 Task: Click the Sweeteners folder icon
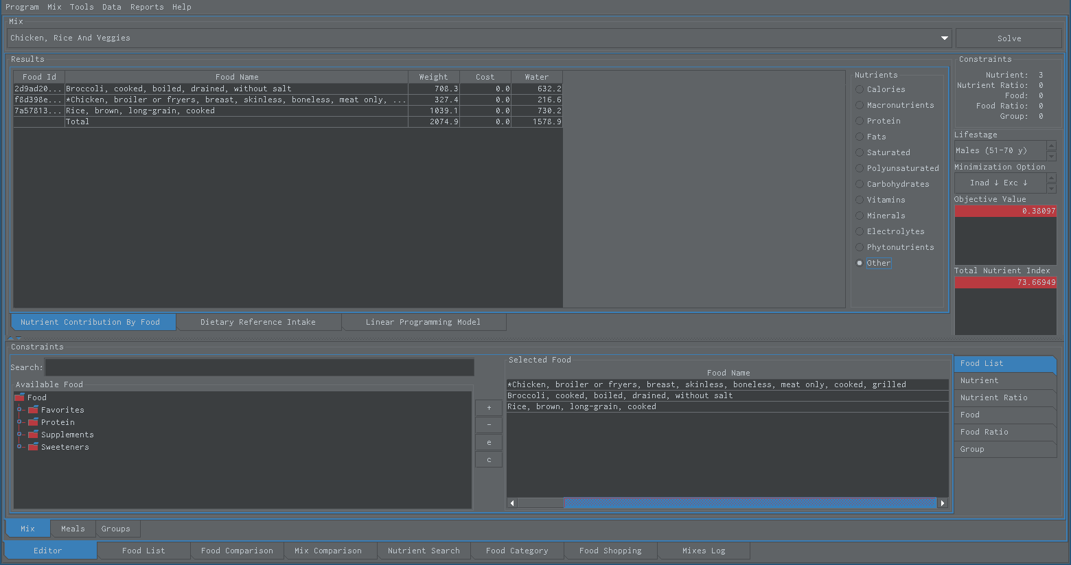point(33,447)
